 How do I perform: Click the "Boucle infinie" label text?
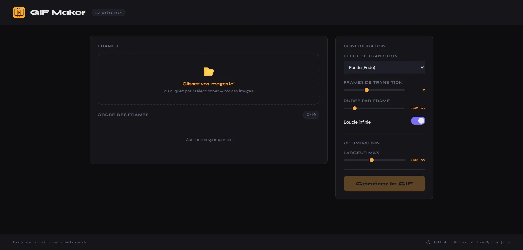357,122
